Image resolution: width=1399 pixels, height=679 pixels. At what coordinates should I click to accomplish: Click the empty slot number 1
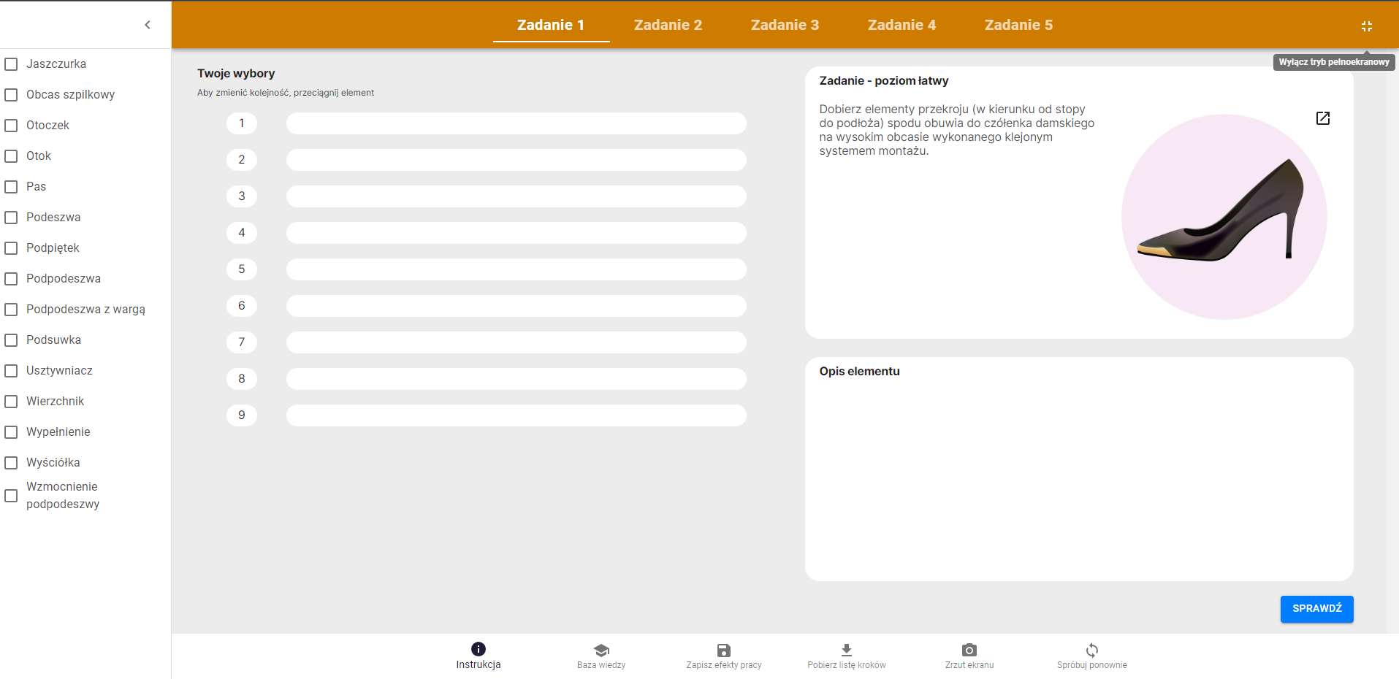pos(516,123)
